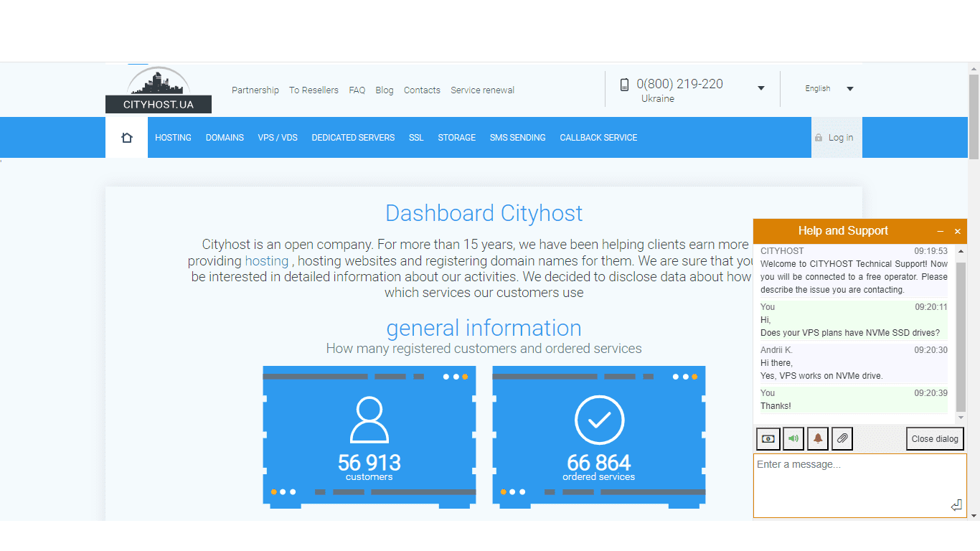Open the Blog link
This screenshot has width=980, height=551.
(385, 90)
